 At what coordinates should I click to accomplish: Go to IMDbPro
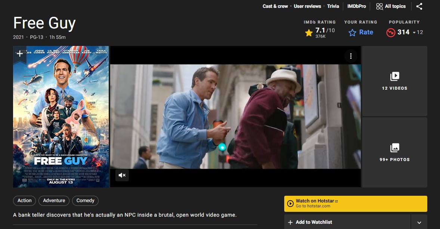tap(357, 6)
